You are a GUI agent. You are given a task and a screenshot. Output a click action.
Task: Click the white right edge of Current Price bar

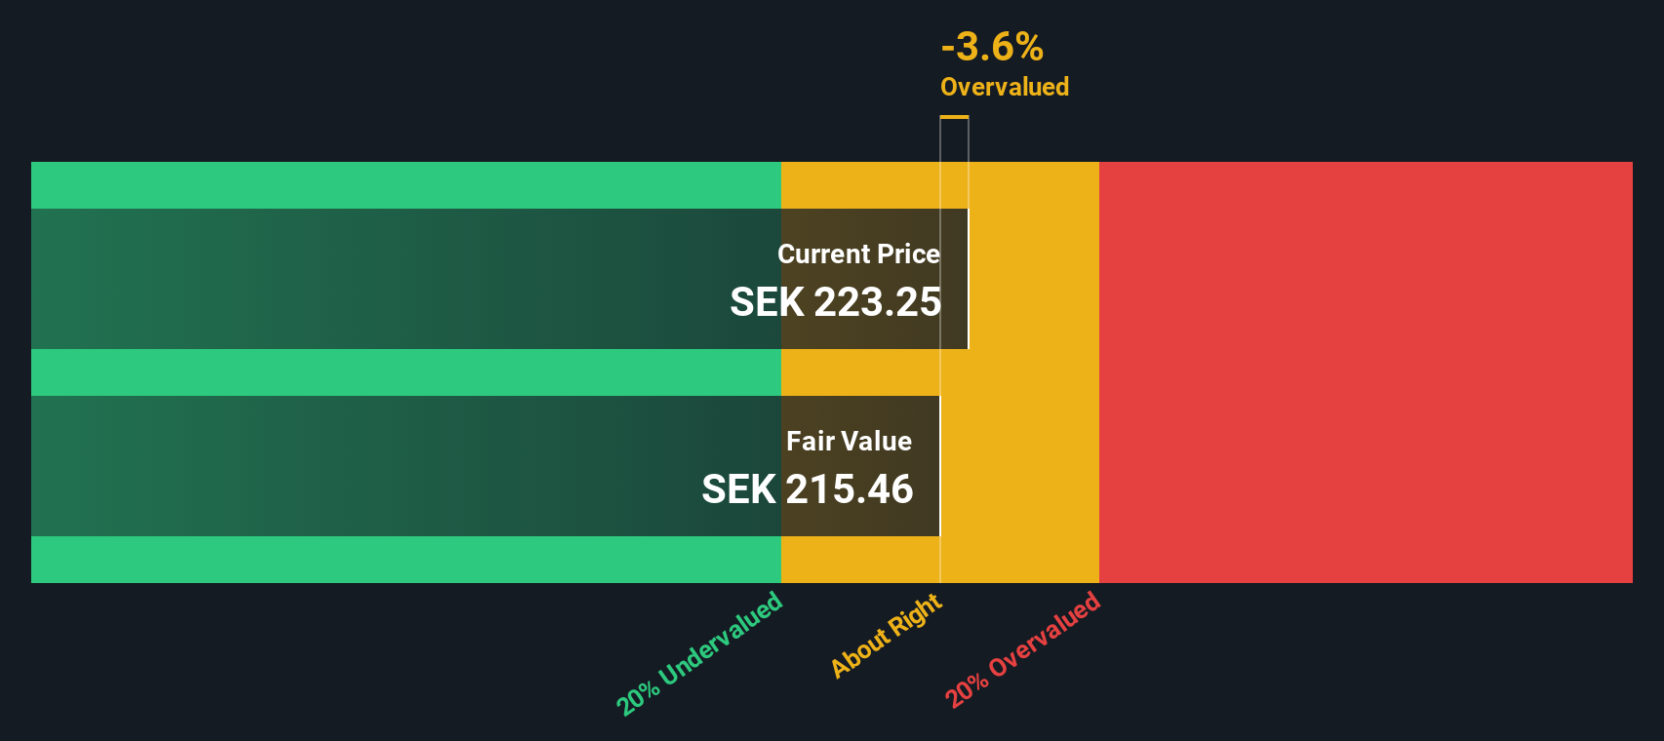tap(968, 279)
